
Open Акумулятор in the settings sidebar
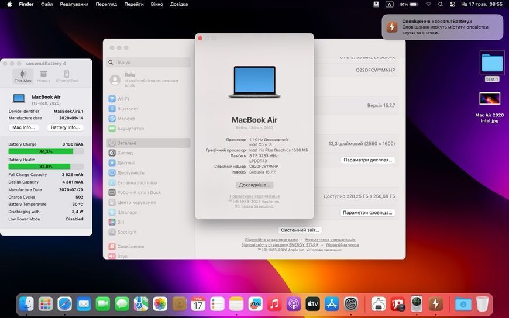[149, 129]
